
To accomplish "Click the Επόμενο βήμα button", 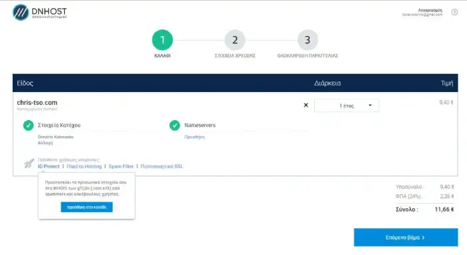I will tap(406, 238).
